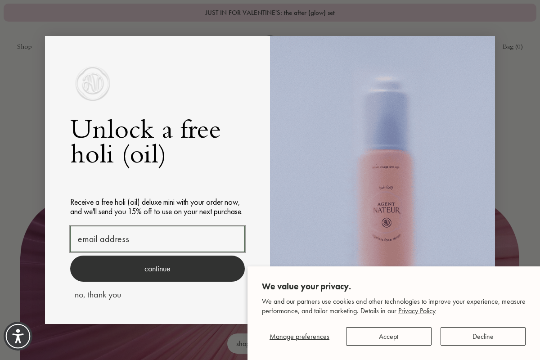Click the "We value your privacy" heading
The height and width of the screenshot is (360, 540).
click(306, 287)
